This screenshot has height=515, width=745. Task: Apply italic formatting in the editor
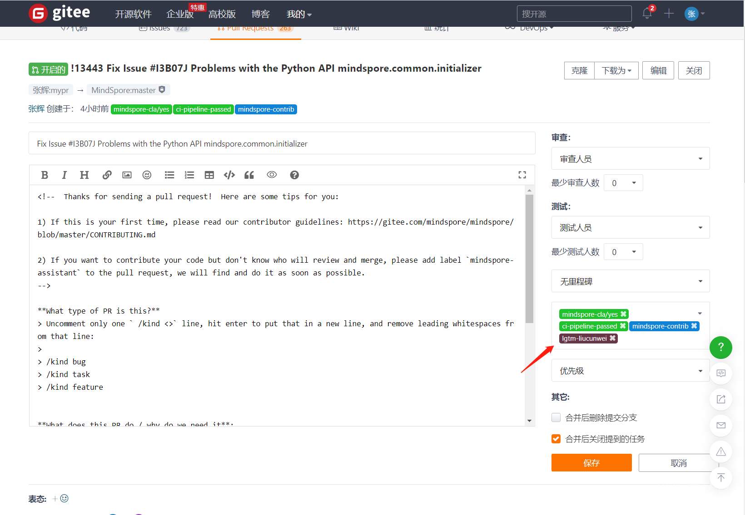pyautogui.click(x=65, y=175)
